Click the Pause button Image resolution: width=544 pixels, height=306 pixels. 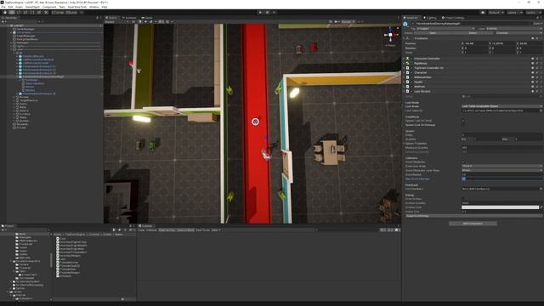click(267, 13)
